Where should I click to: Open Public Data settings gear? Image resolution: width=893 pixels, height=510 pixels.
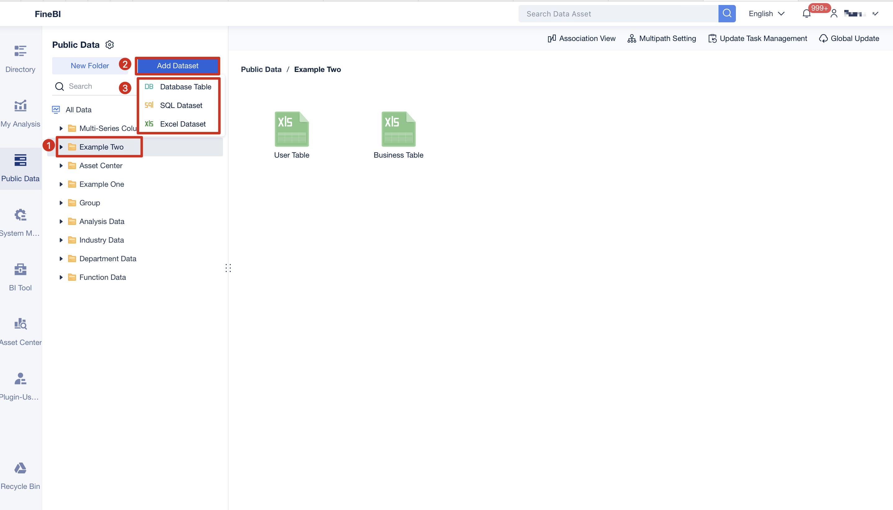[x=109, y=44]
